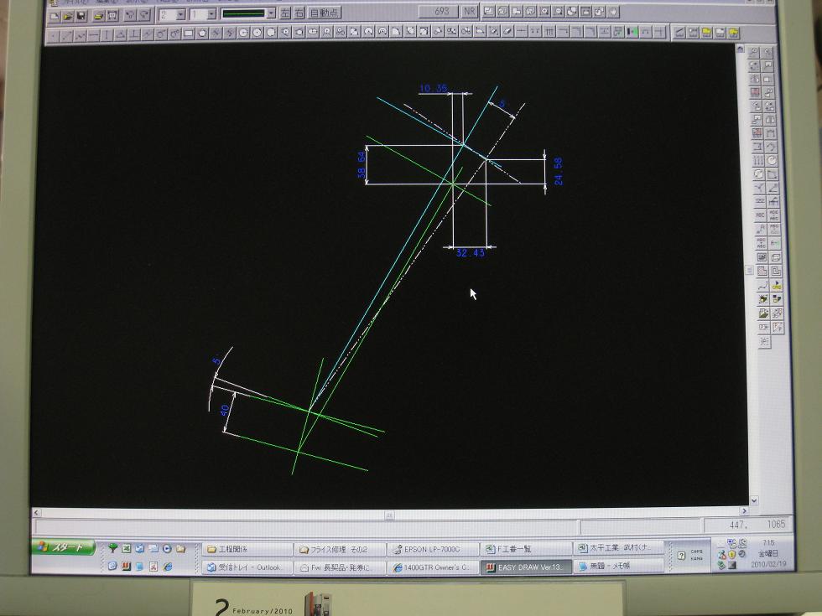Click the Save floppy disk icon

[81, 15]
